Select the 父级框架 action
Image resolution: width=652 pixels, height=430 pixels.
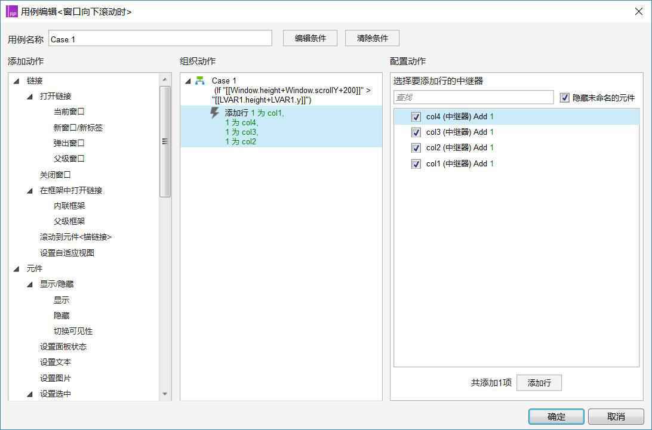[69, 221]
